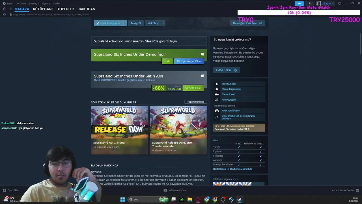The height and width of the screenshot is (204, 362).
Task: Click Daha Fazla Bilgi button
Action: point(227,70)
